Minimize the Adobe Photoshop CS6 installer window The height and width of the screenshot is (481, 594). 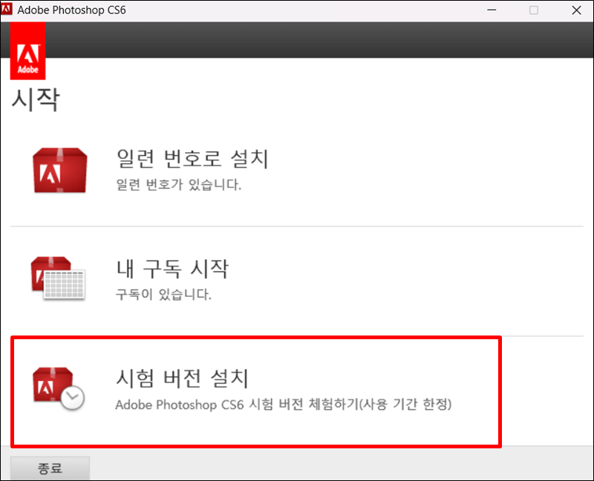(492, 10)
